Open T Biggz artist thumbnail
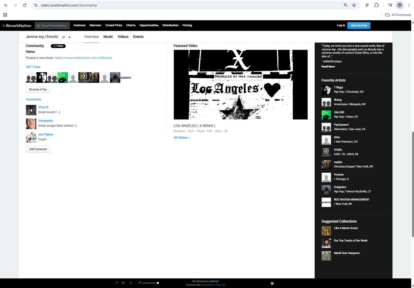This screenshot has height=288, width=414. click(326, 90)
